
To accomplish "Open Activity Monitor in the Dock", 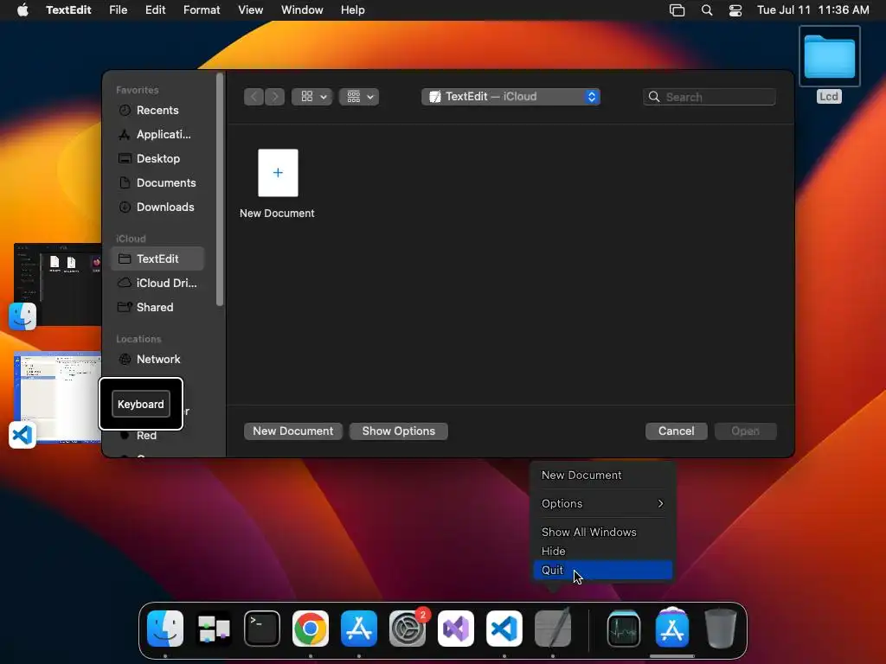I will [623, 629].
